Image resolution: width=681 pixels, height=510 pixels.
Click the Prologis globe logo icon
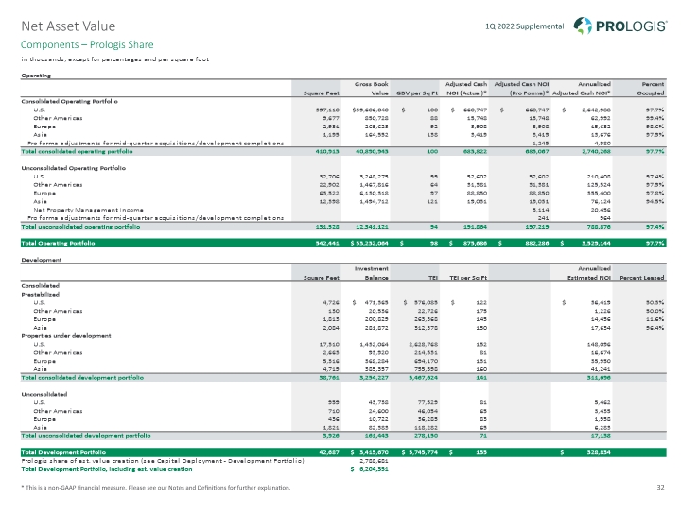tap(583, 25)
